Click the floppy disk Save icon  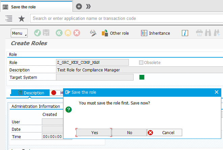click(46, 33)
